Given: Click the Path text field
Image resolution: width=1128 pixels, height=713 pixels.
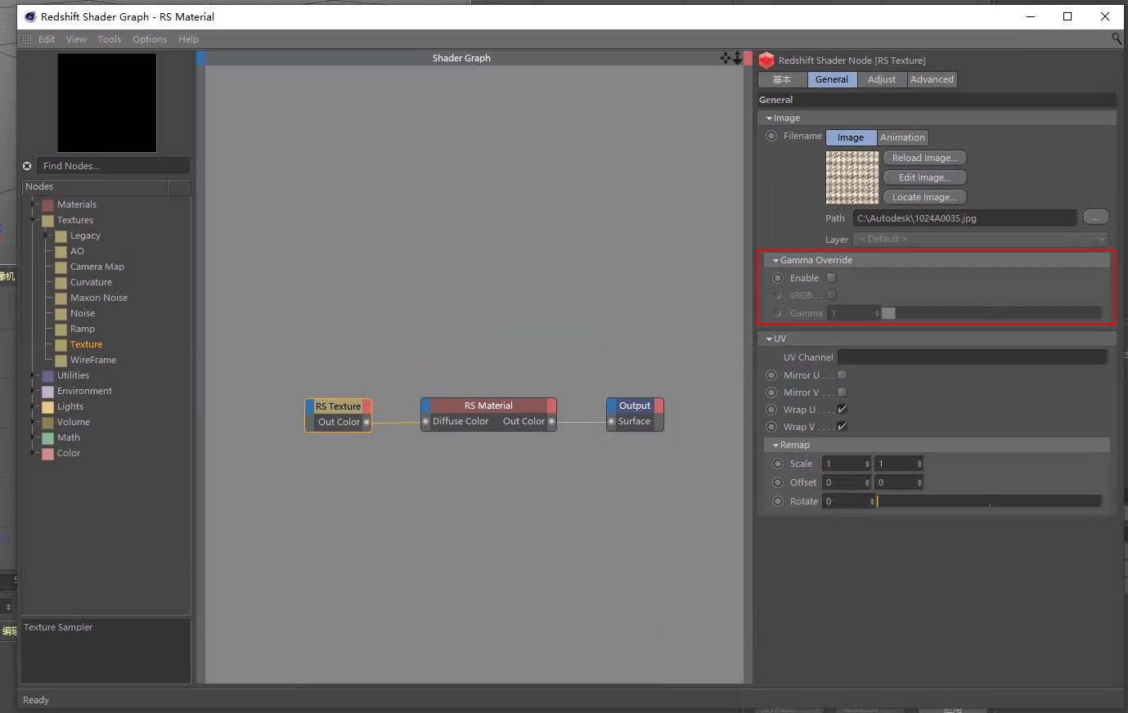Looking at the screenshot, I should click(x=964, y=218).
